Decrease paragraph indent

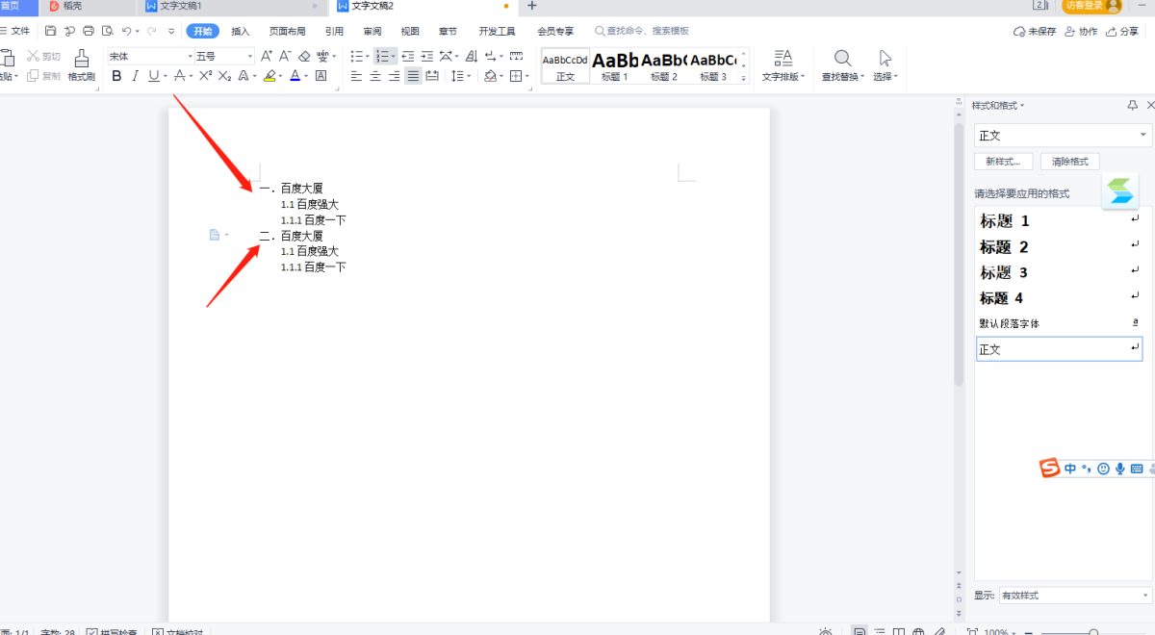tap(408, 56)
